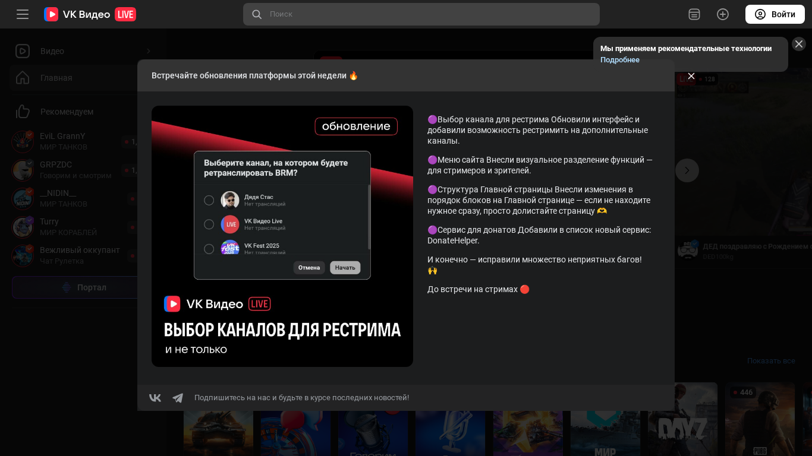Open the Видео section in the sidebar
Screen dimensions: 812x456
click(52, 51)
